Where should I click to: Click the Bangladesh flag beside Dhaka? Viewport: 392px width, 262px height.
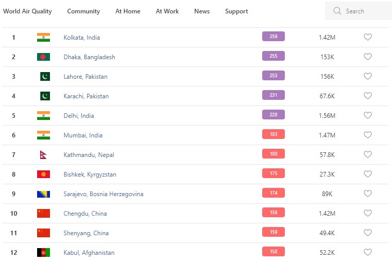[x=43, y=57]
